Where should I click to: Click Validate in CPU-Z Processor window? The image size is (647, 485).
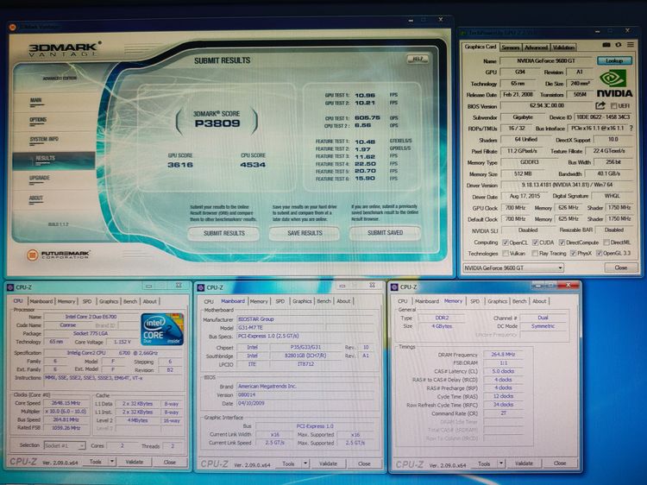point(134,462)
